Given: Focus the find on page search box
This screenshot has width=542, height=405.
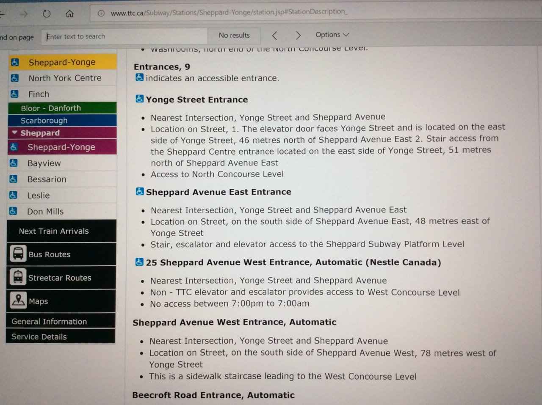Looking at the screenshot, I should point(124,36).
